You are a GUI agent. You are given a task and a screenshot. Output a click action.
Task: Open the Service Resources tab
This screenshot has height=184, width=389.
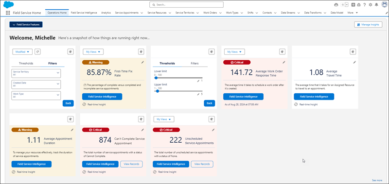point(157,13)
